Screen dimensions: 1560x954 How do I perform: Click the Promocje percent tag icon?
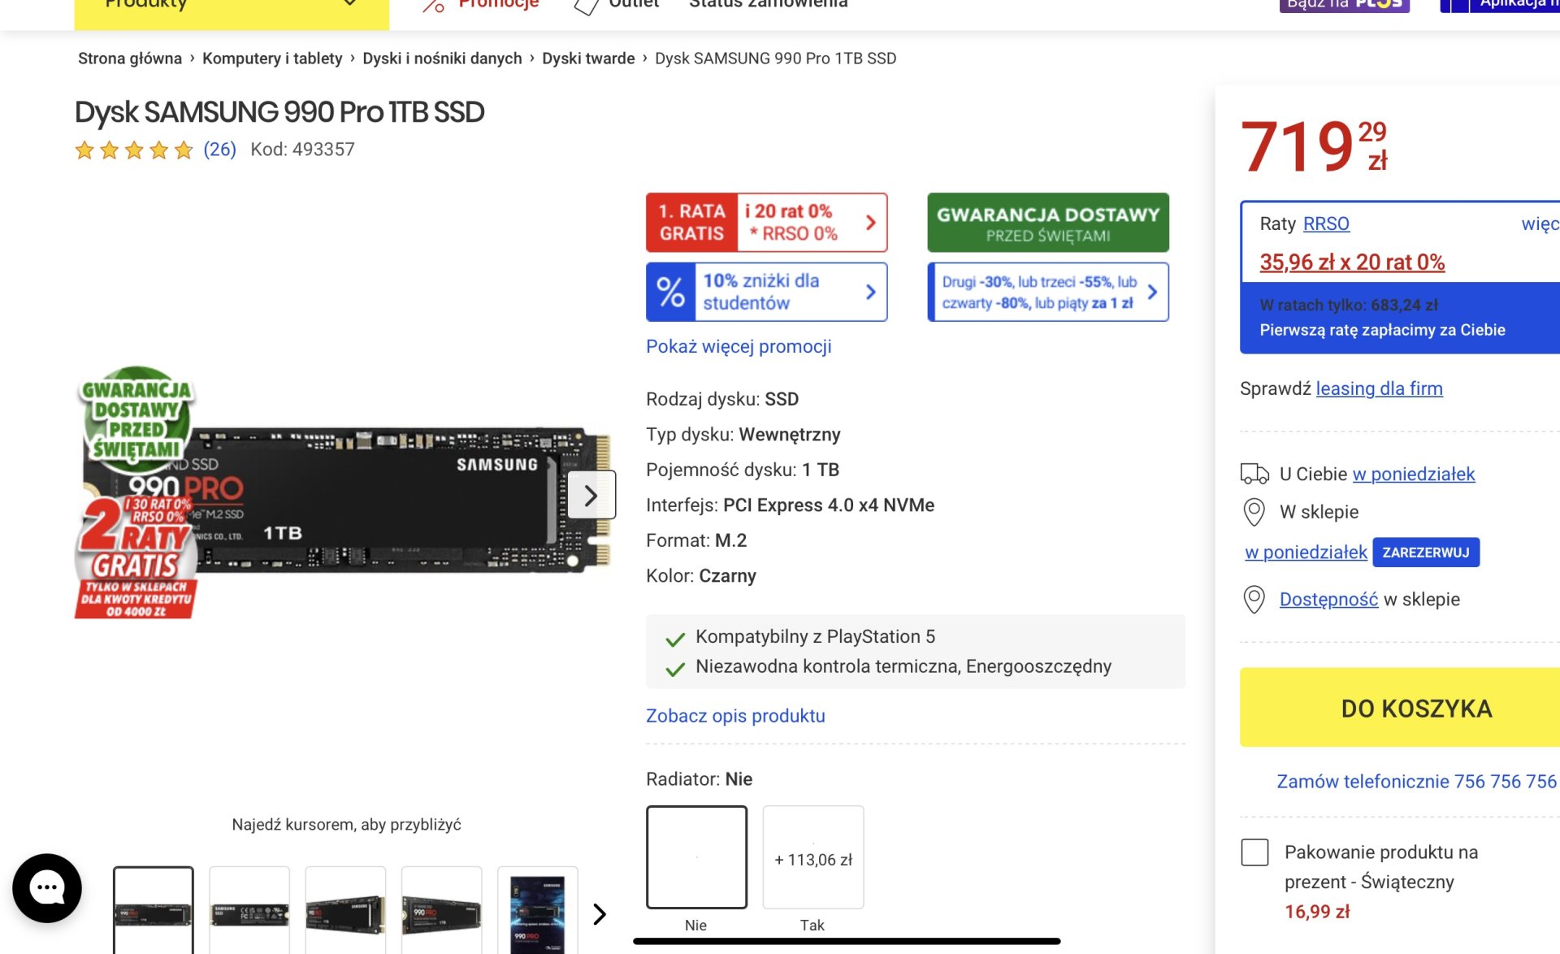(x=433, y=7)
